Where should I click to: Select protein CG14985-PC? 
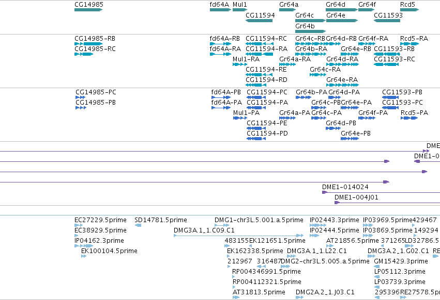coord(80,97)
